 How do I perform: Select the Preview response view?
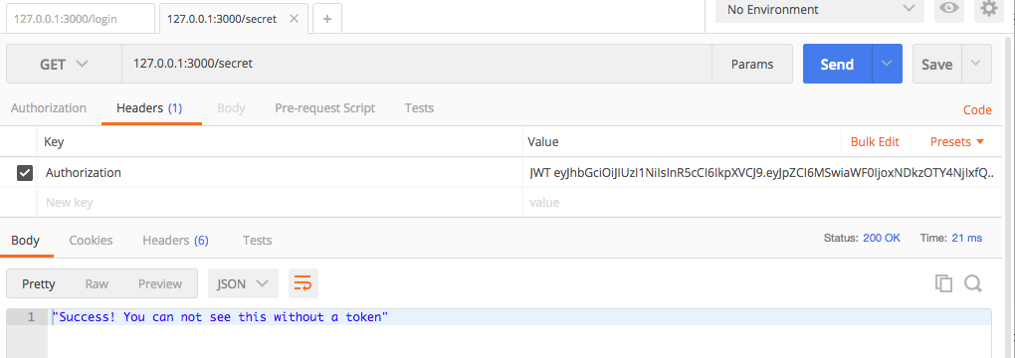tap(160, 283)
